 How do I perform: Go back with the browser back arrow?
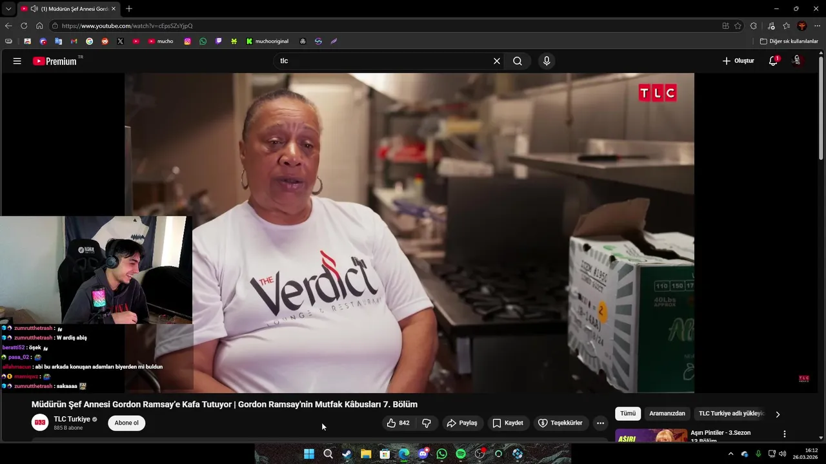[8, 26]
